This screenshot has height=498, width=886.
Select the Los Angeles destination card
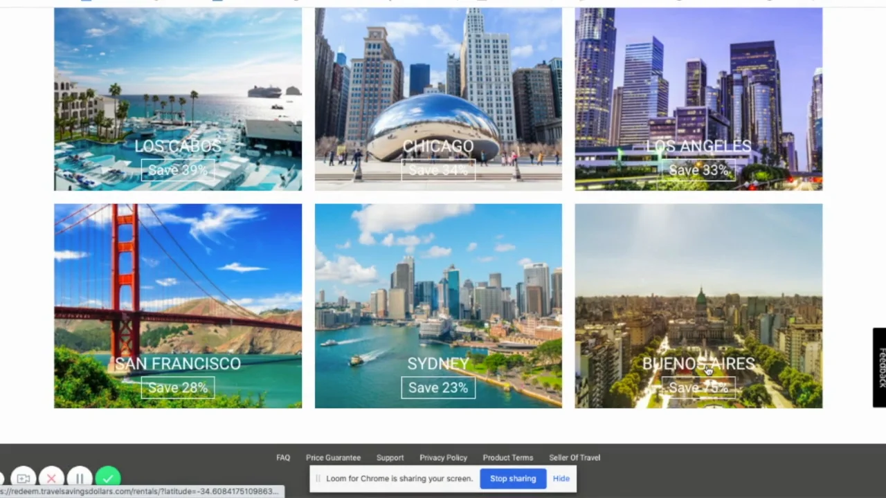click(x=698, y=99)
